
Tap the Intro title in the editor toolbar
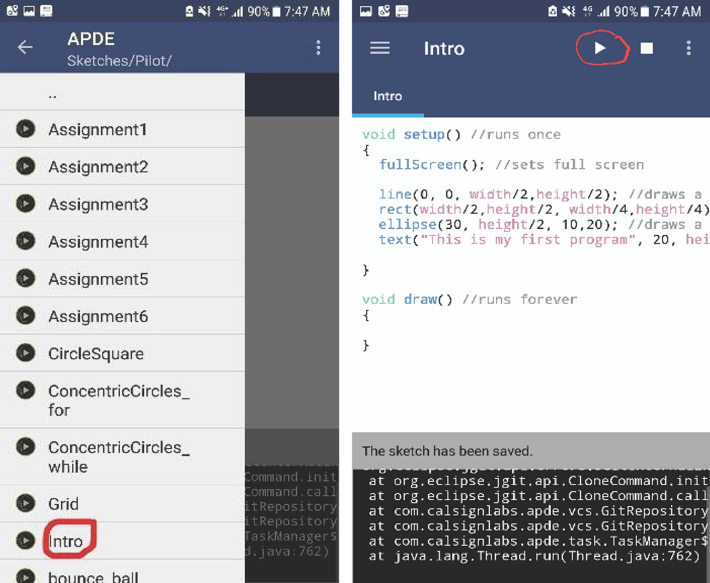pos(444,48)
